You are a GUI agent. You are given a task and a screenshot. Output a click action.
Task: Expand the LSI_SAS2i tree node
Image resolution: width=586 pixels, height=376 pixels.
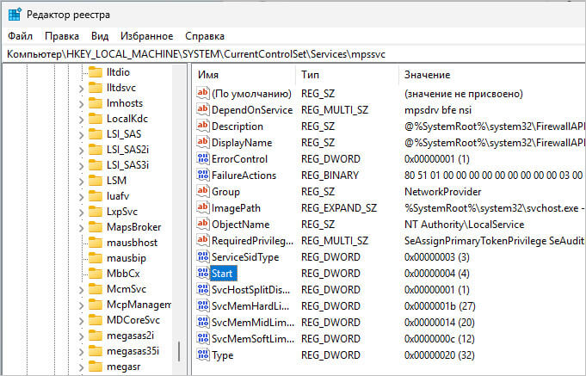pyautogui.click(x=81, y=151)
